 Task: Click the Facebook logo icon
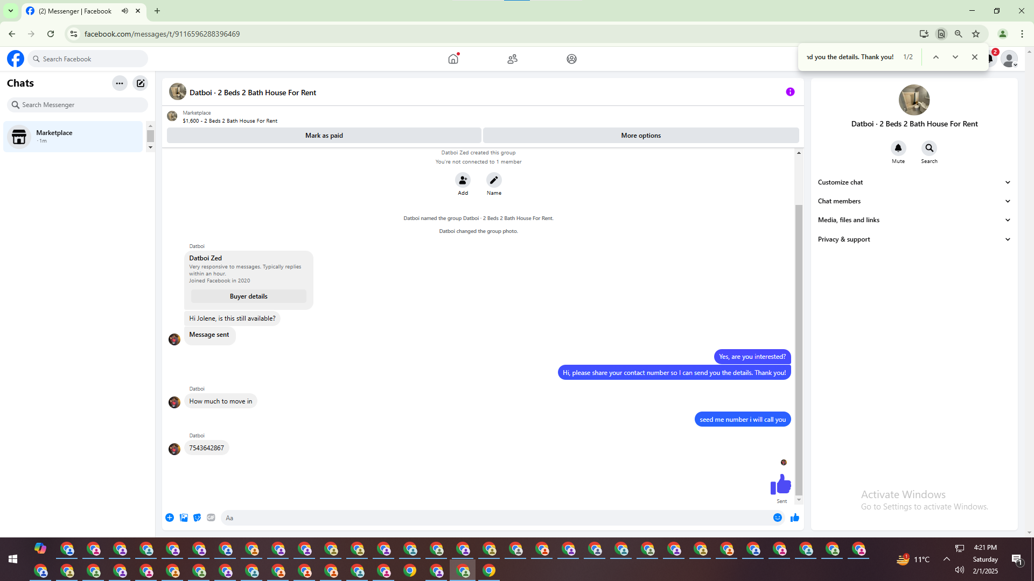[x=16, y=59]
